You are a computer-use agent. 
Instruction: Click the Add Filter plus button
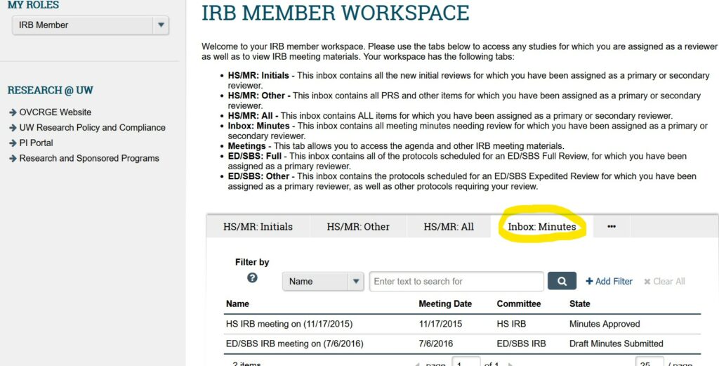pyautogui.click(x=609, y=281)
